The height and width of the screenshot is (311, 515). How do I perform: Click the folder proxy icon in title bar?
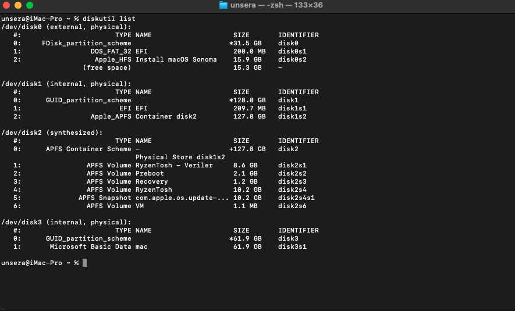click(x=223, y=5)
